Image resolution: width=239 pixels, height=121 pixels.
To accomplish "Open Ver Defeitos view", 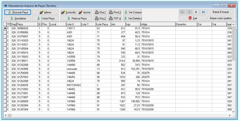I will (132, 18).
